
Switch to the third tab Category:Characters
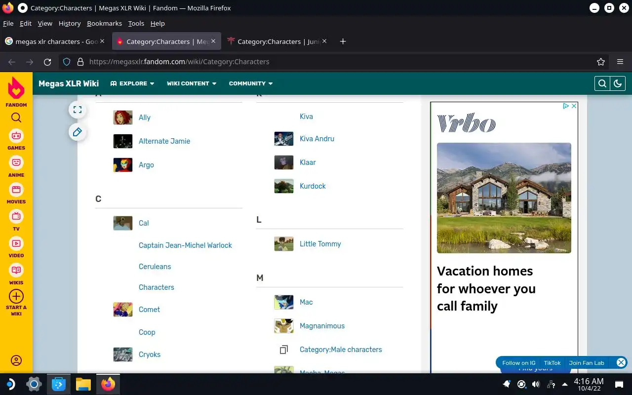pyautogui.click(x=277, y=41)
